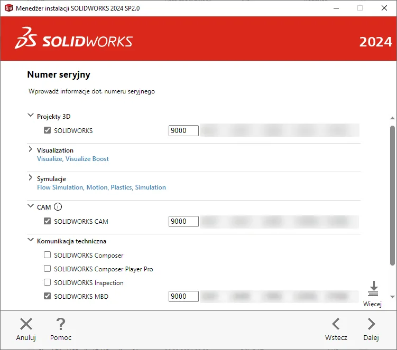Click SOLIDWORKS app icon in title bar
The image size is (397, 350).
[9, 8]
